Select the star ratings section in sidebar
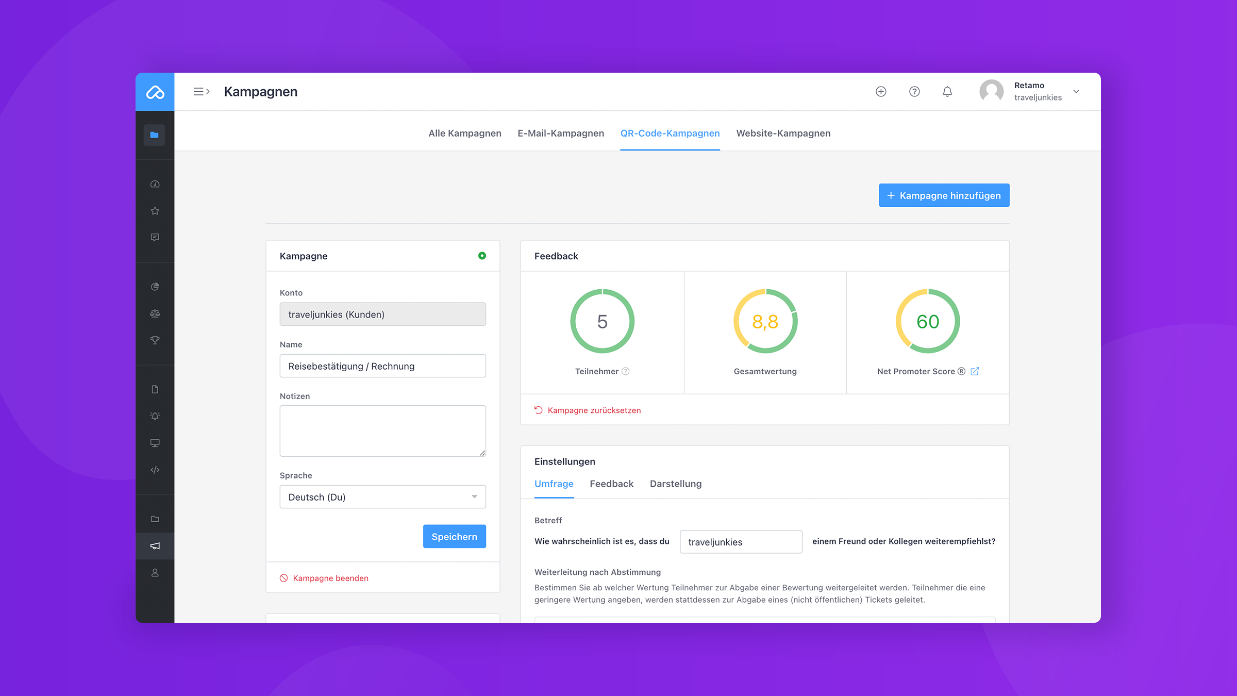This screenshot has width=1237, height=696. coord(155,210)
